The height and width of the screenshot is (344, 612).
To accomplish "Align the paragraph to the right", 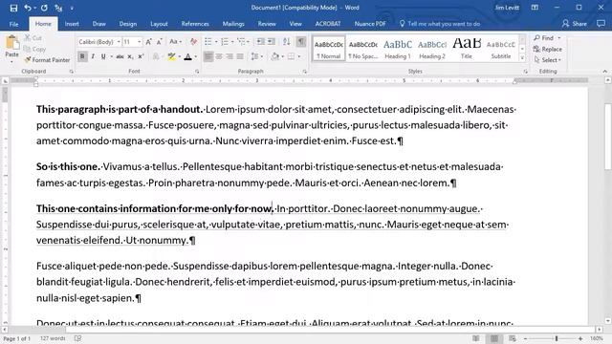I will click(x=229, y=57).
